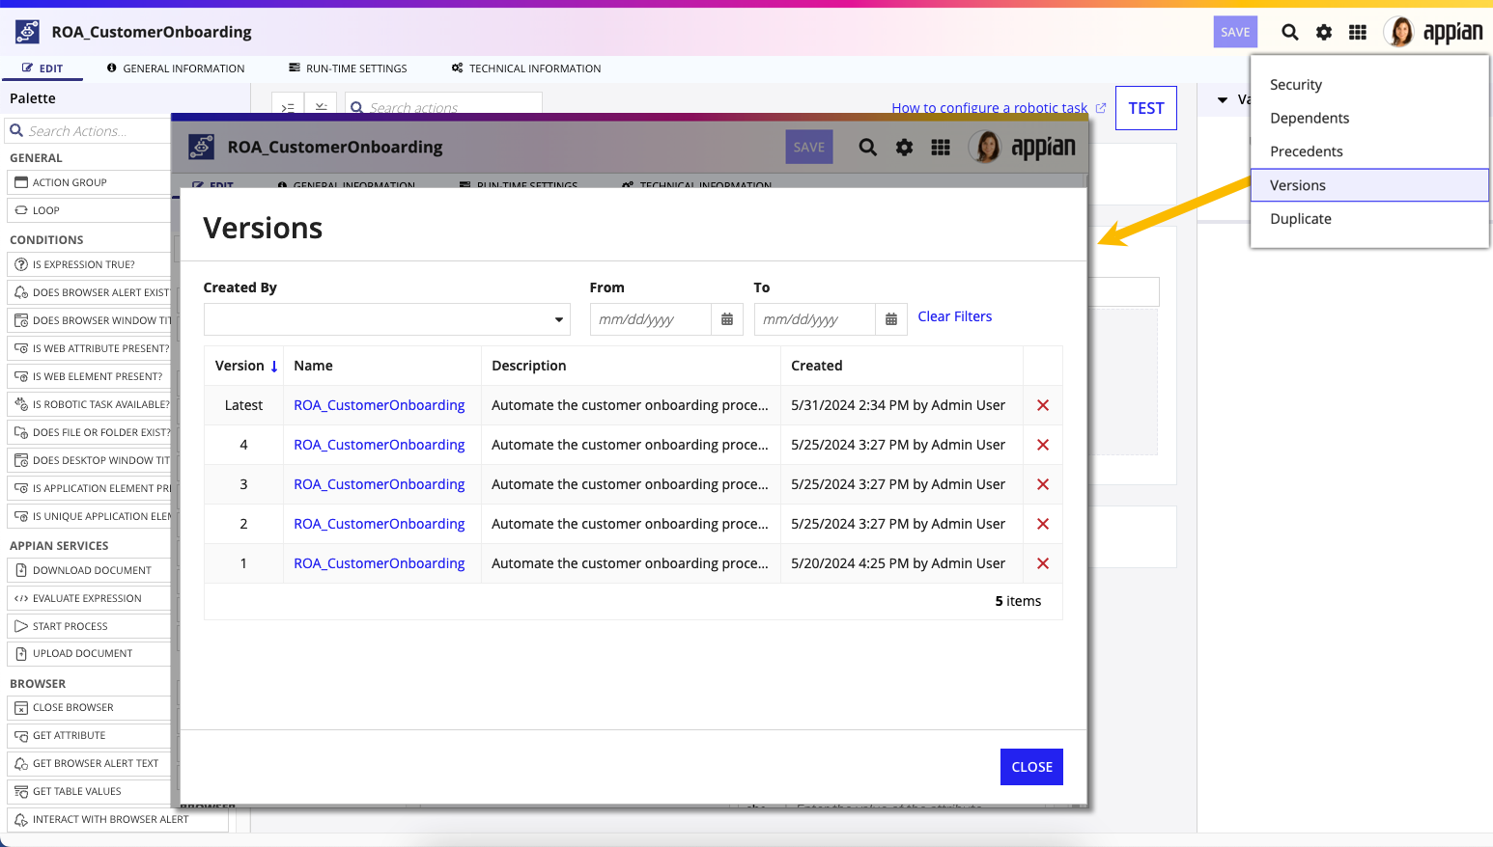Click the search magnifier icon in top header
Image resolution: width=1493 pixels, height=847 pixels.
[1289, 32]
